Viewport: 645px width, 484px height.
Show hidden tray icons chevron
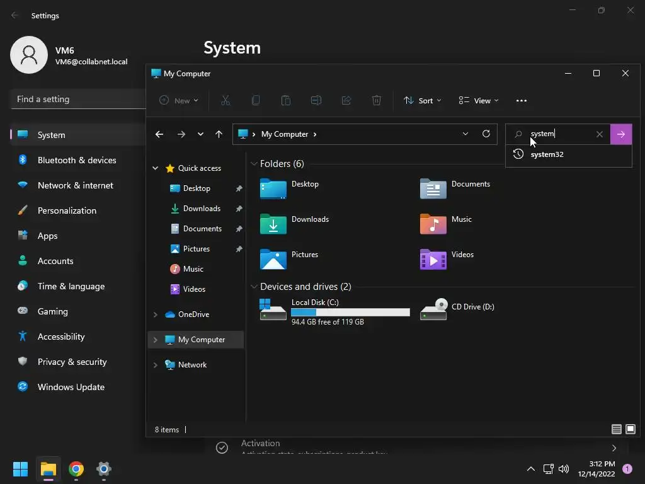pyautogui.click(x=531, y=469)
